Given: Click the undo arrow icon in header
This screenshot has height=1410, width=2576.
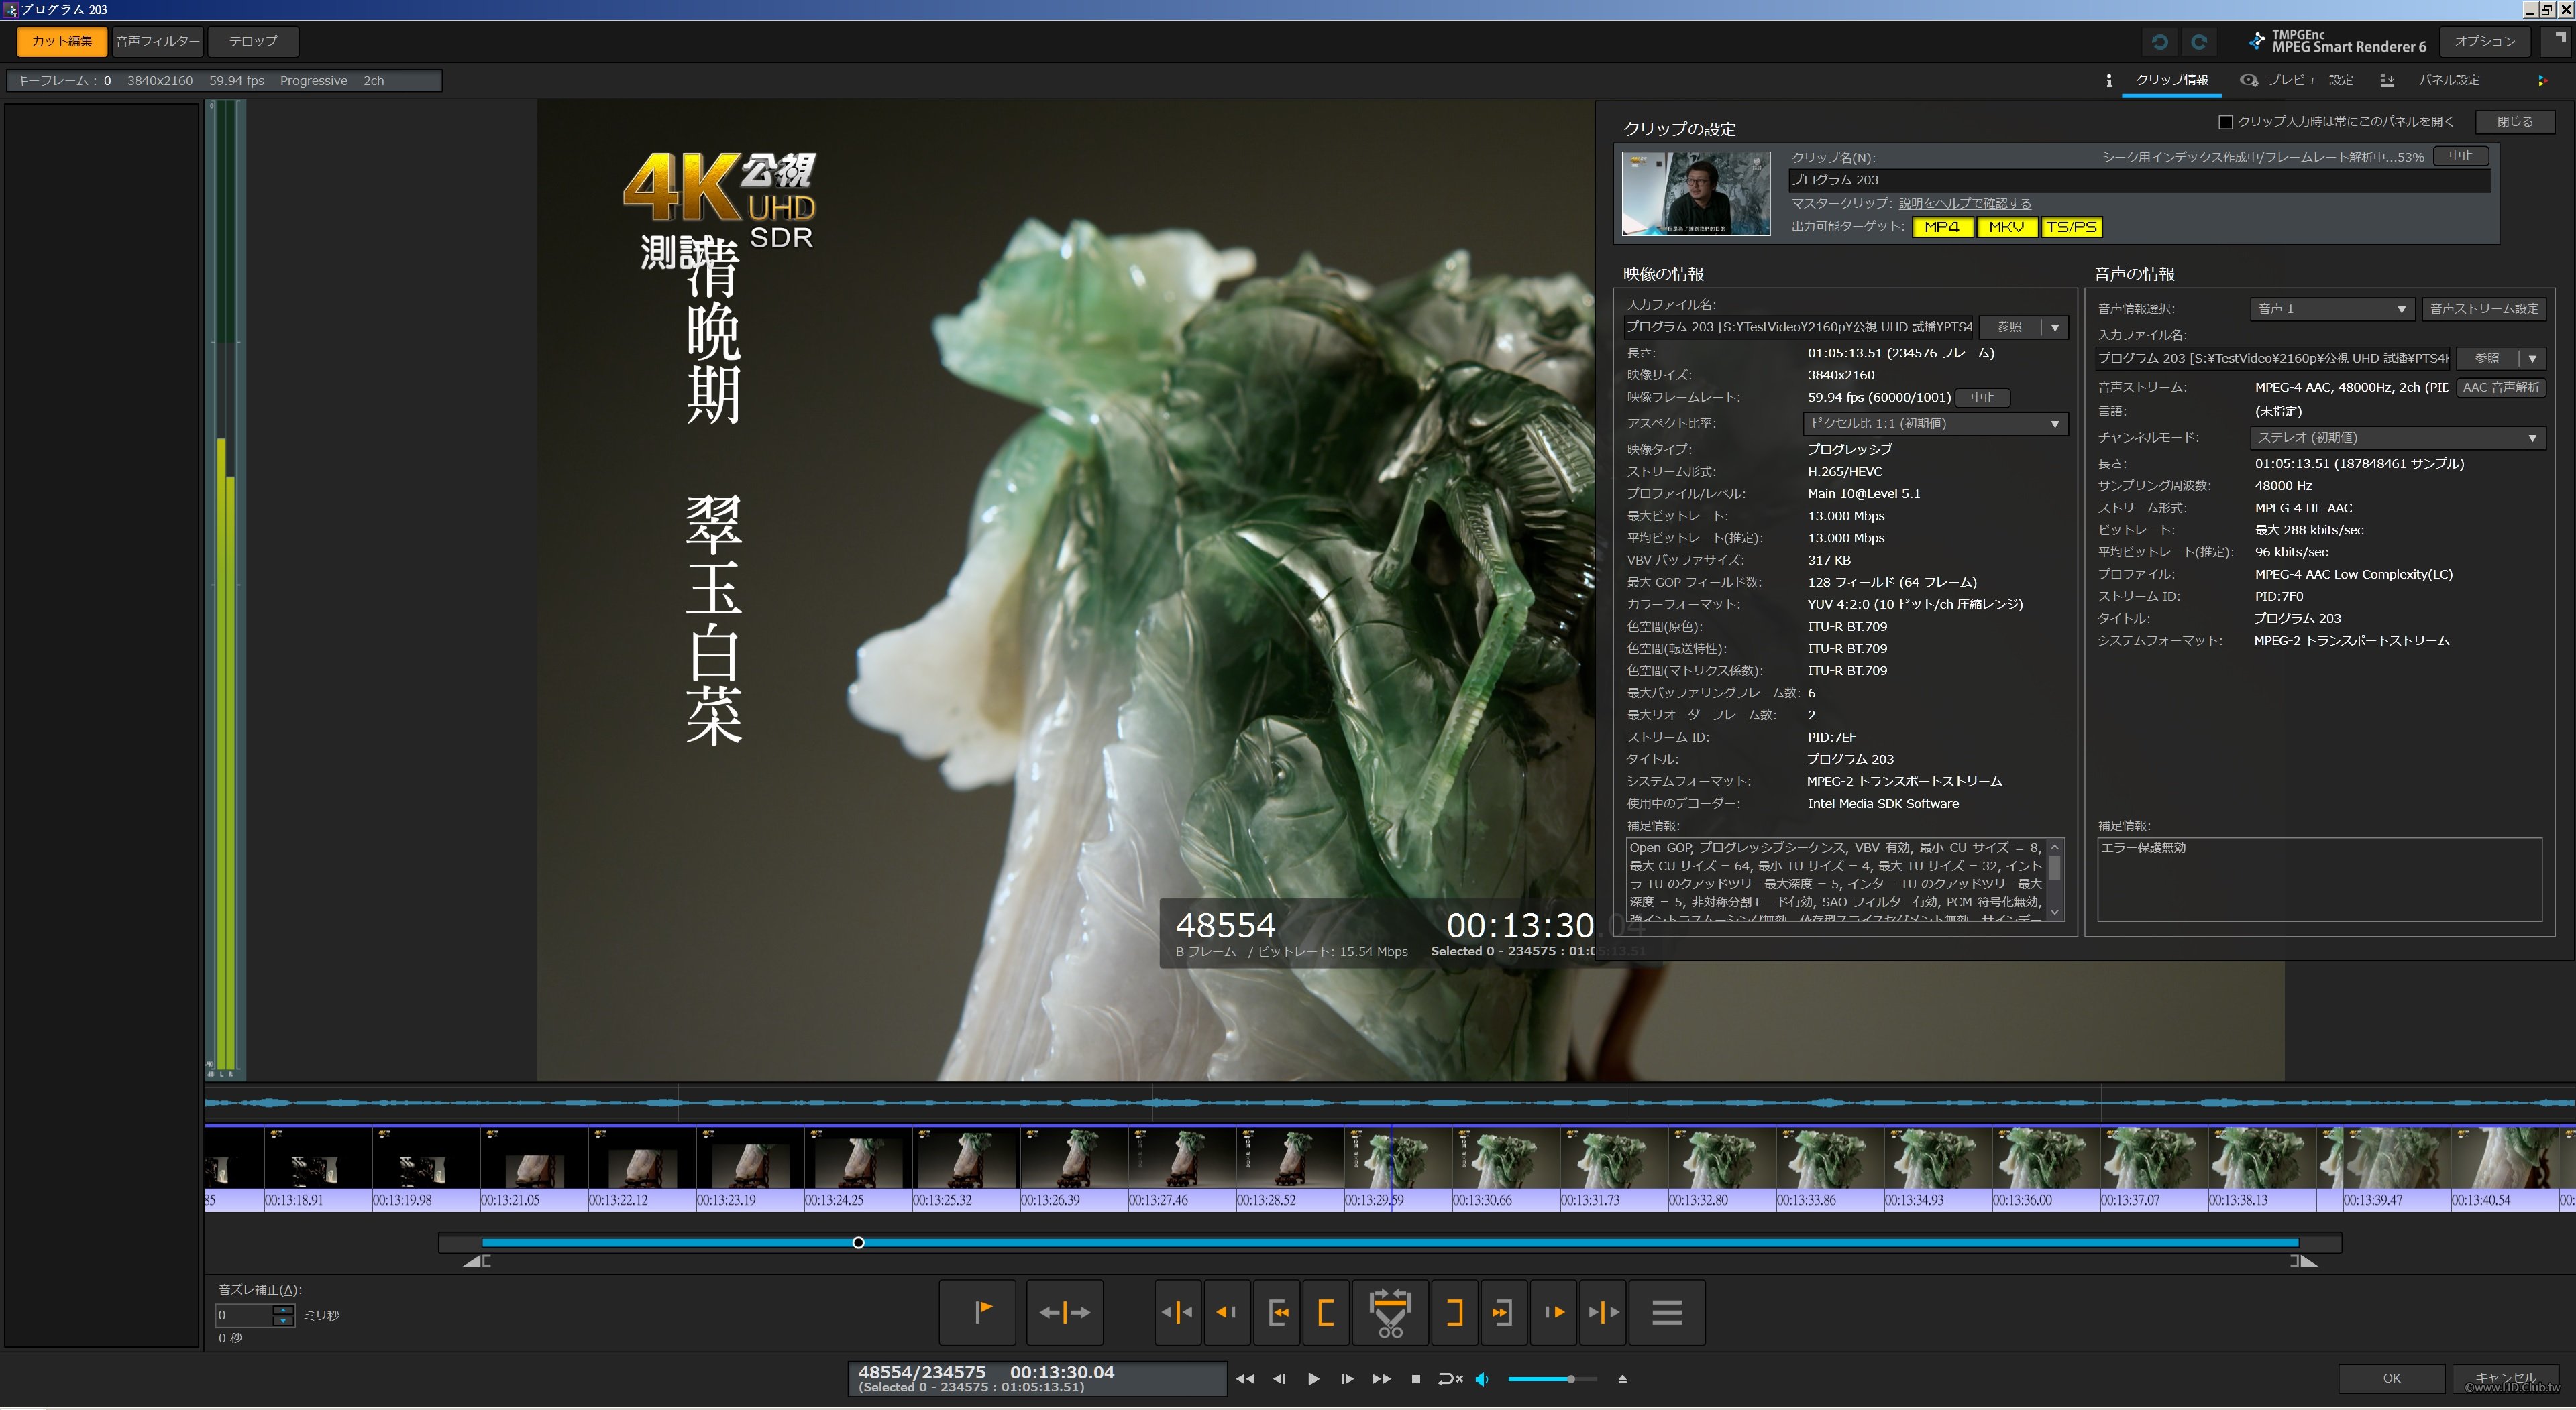Looking at the screenshot, I should [2160, 41].
